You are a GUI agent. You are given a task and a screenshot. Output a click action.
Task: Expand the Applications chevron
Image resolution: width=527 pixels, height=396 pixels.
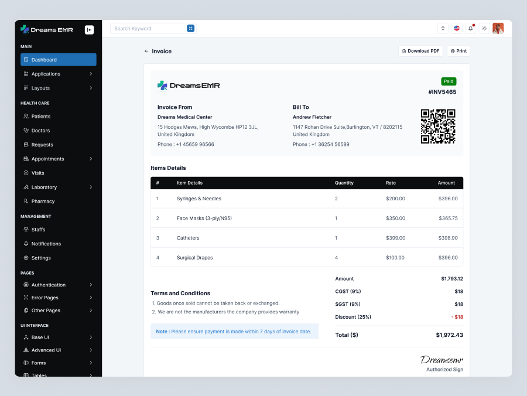pos(91,74)
